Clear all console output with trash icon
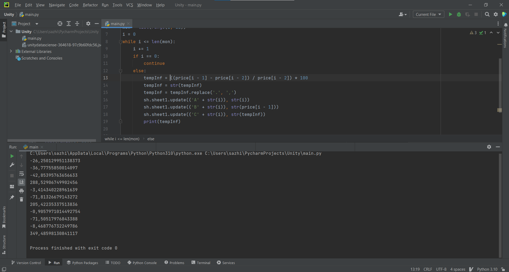 tap(21, 199)
